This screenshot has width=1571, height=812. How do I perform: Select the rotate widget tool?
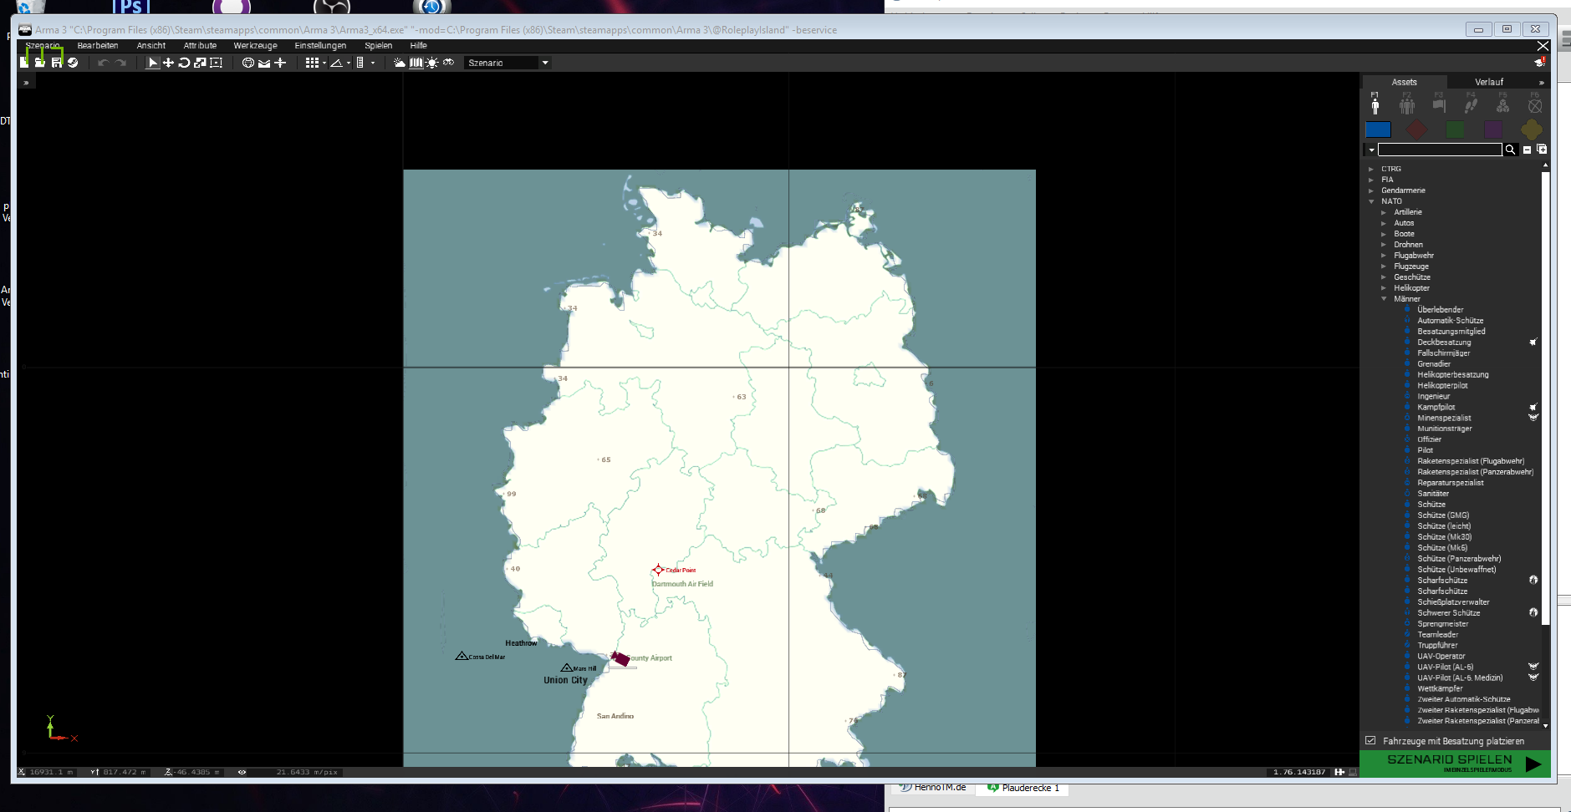click(184, 63)
